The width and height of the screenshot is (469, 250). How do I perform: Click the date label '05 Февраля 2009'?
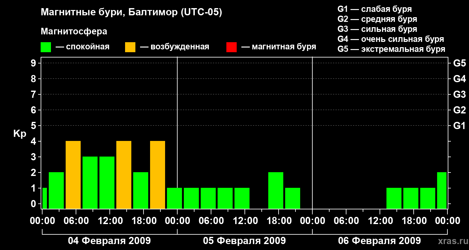[245, 241]
